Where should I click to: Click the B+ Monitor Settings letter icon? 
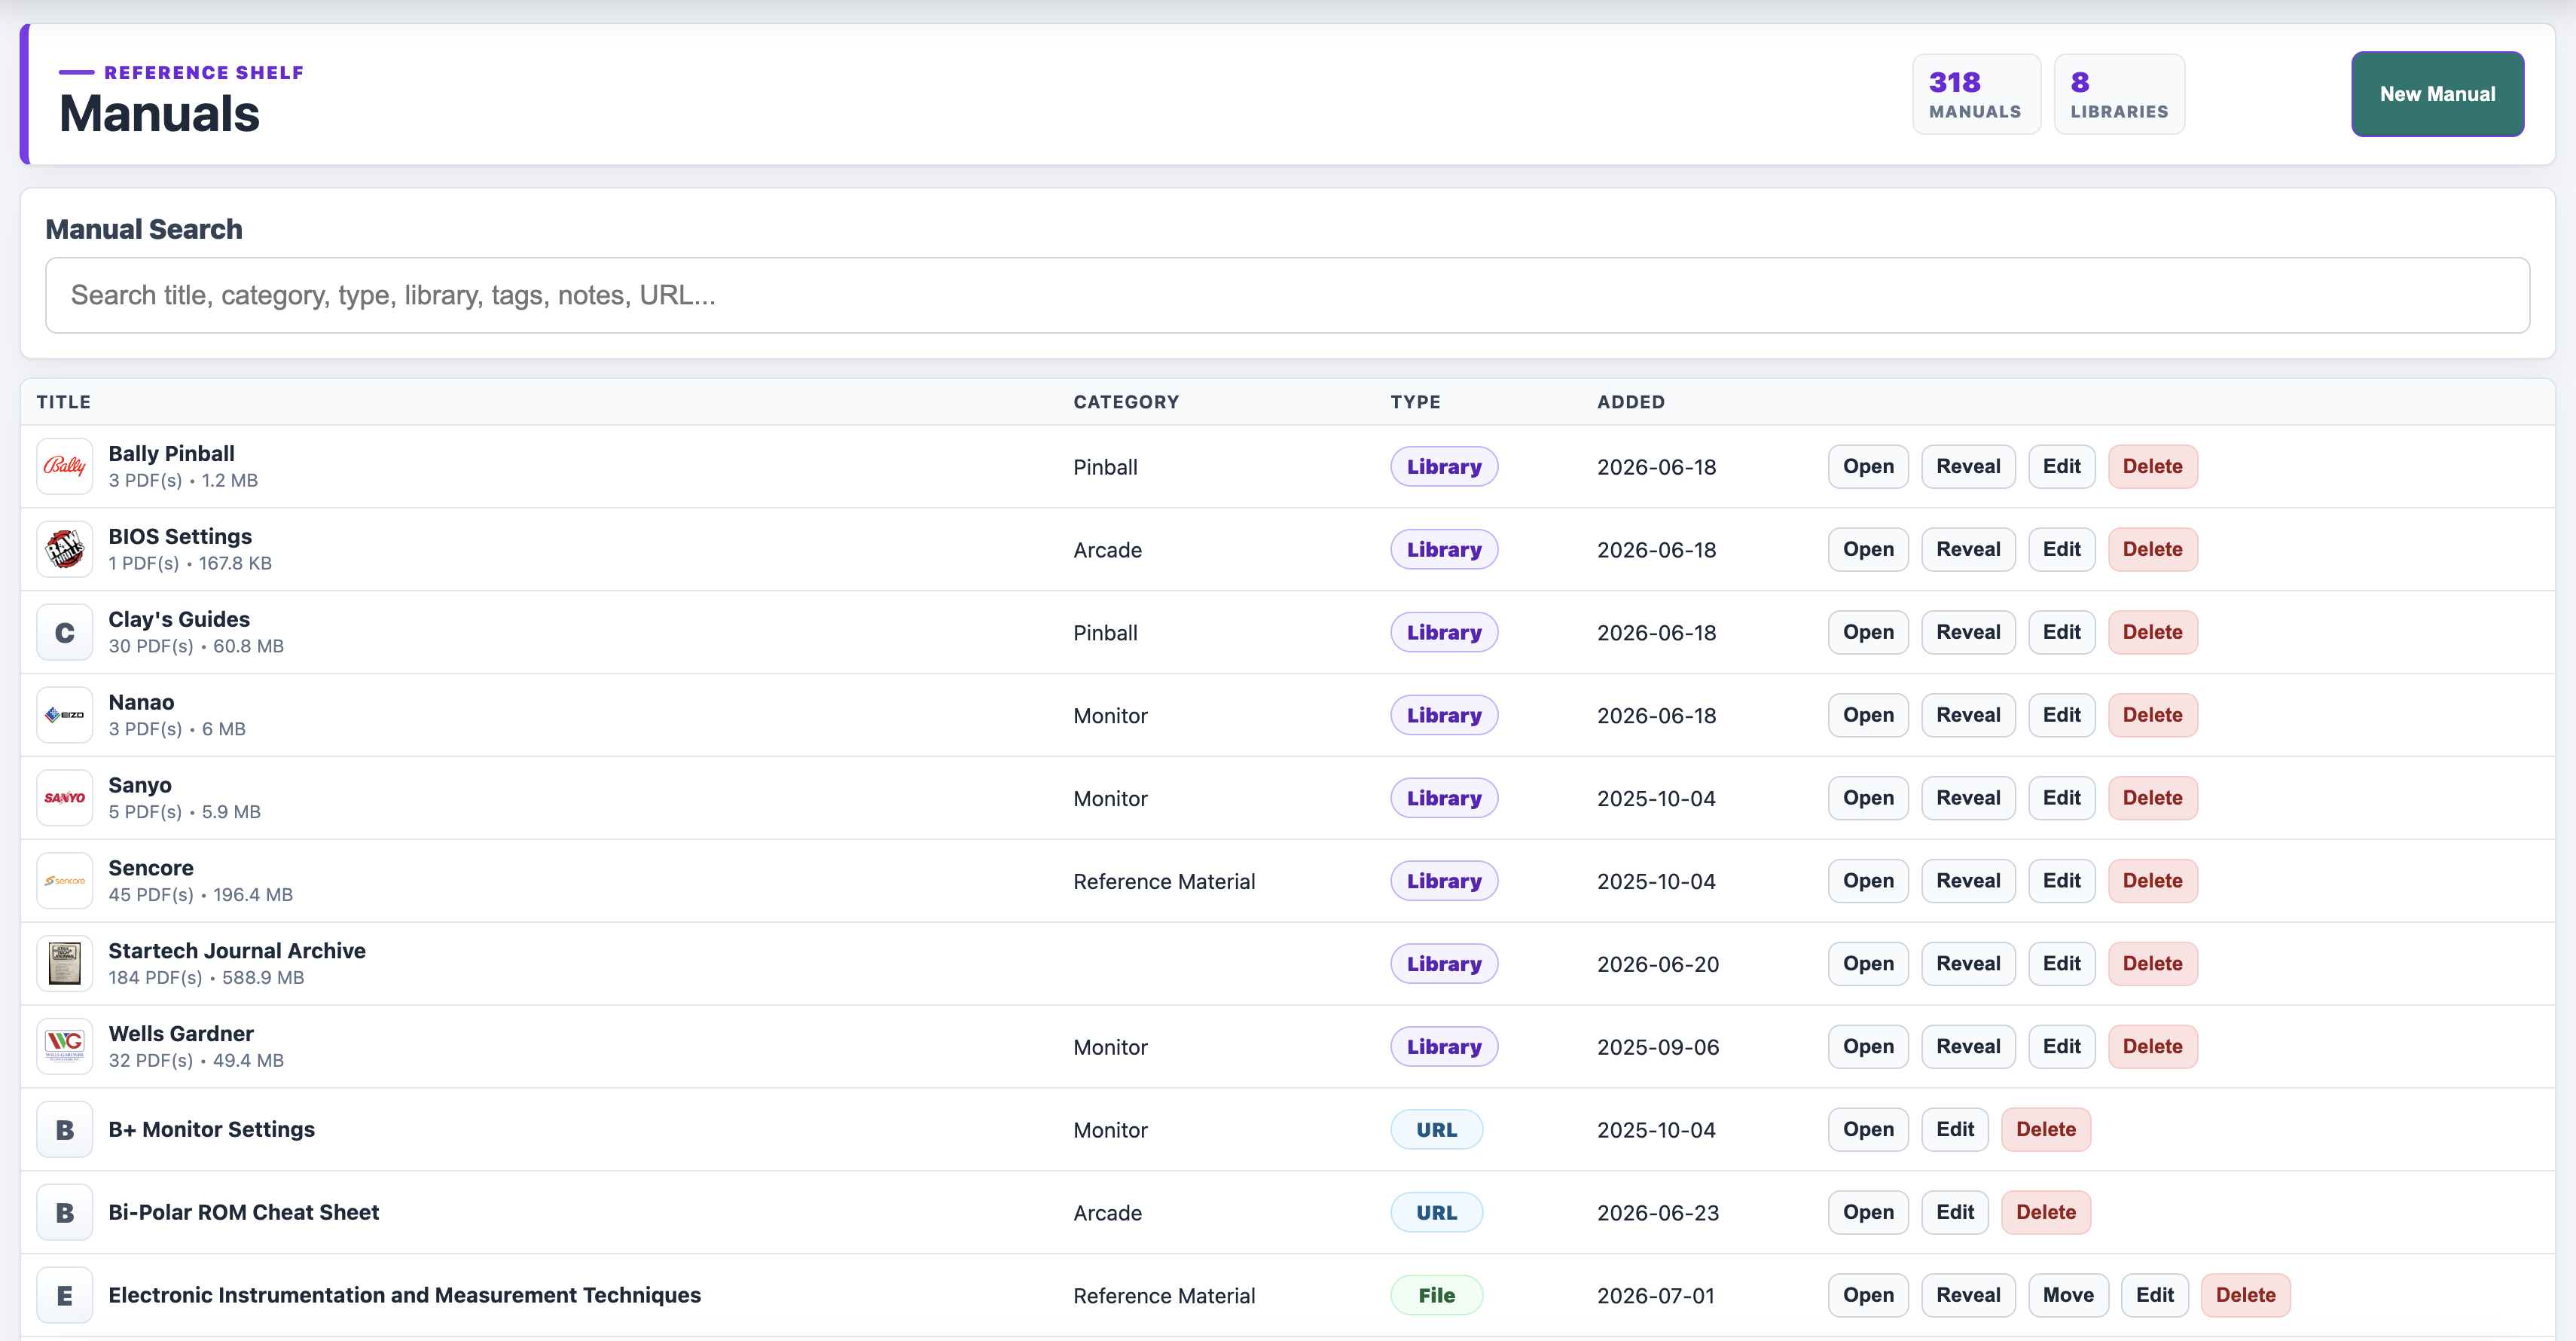pos(65,1130)
